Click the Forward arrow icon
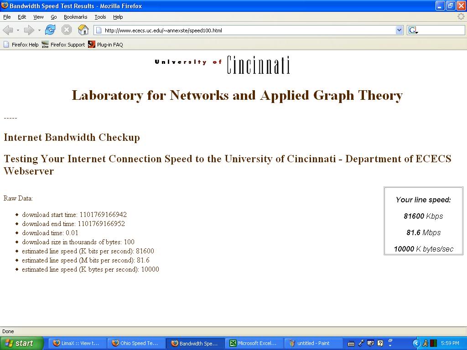 (29, 30)
